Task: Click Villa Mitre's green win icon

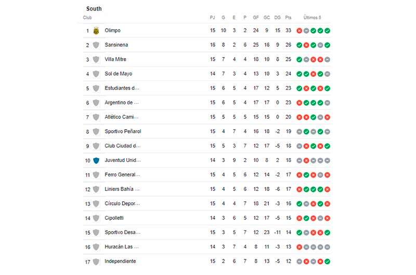Action: click(300, 60)
